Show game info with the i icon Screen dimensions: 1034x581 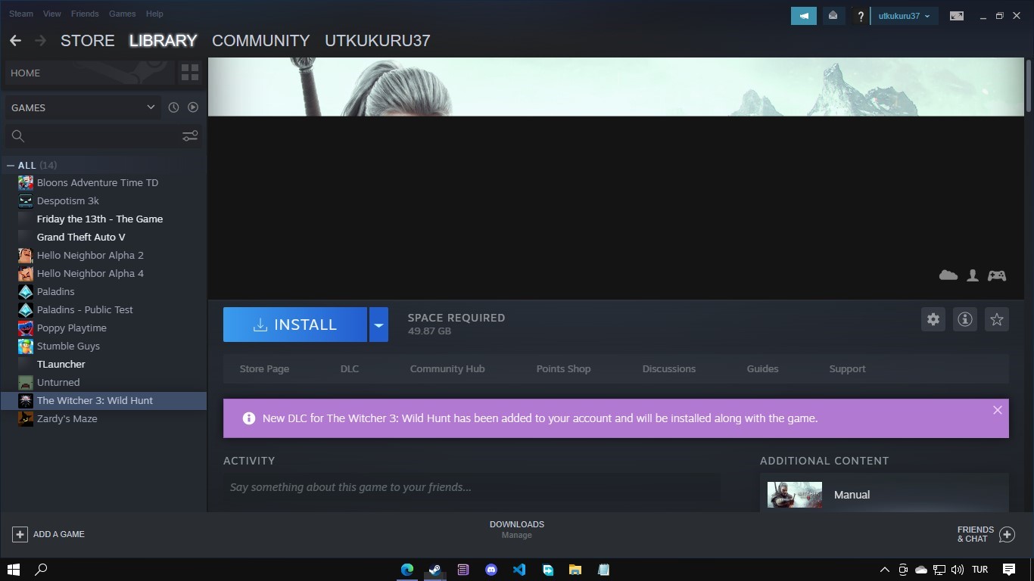pos(965,319)
